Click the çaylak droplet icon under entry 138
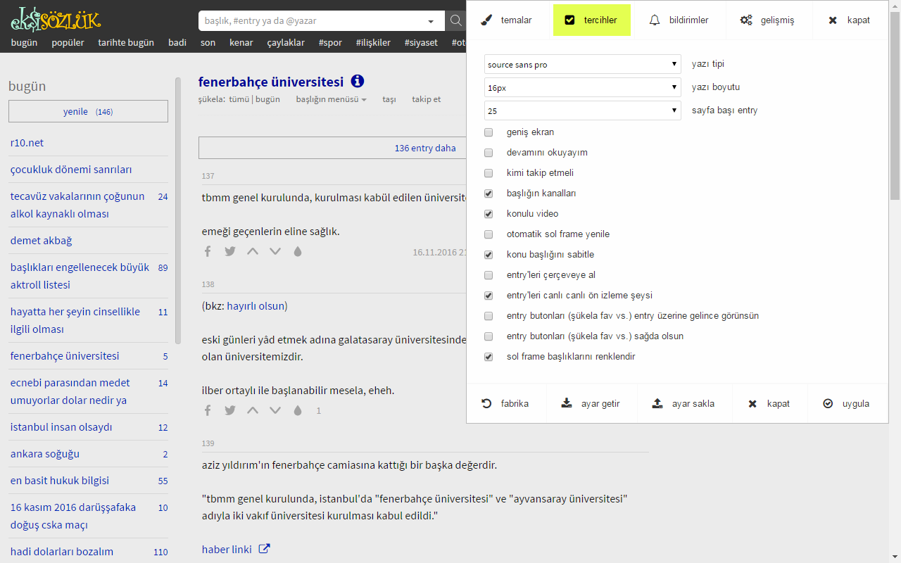 (298, 410)
